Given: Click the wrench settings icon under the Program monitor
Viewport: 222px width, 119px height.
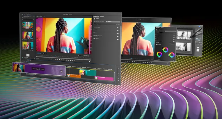Looking at the screenshot, I should tap(84, 55).
